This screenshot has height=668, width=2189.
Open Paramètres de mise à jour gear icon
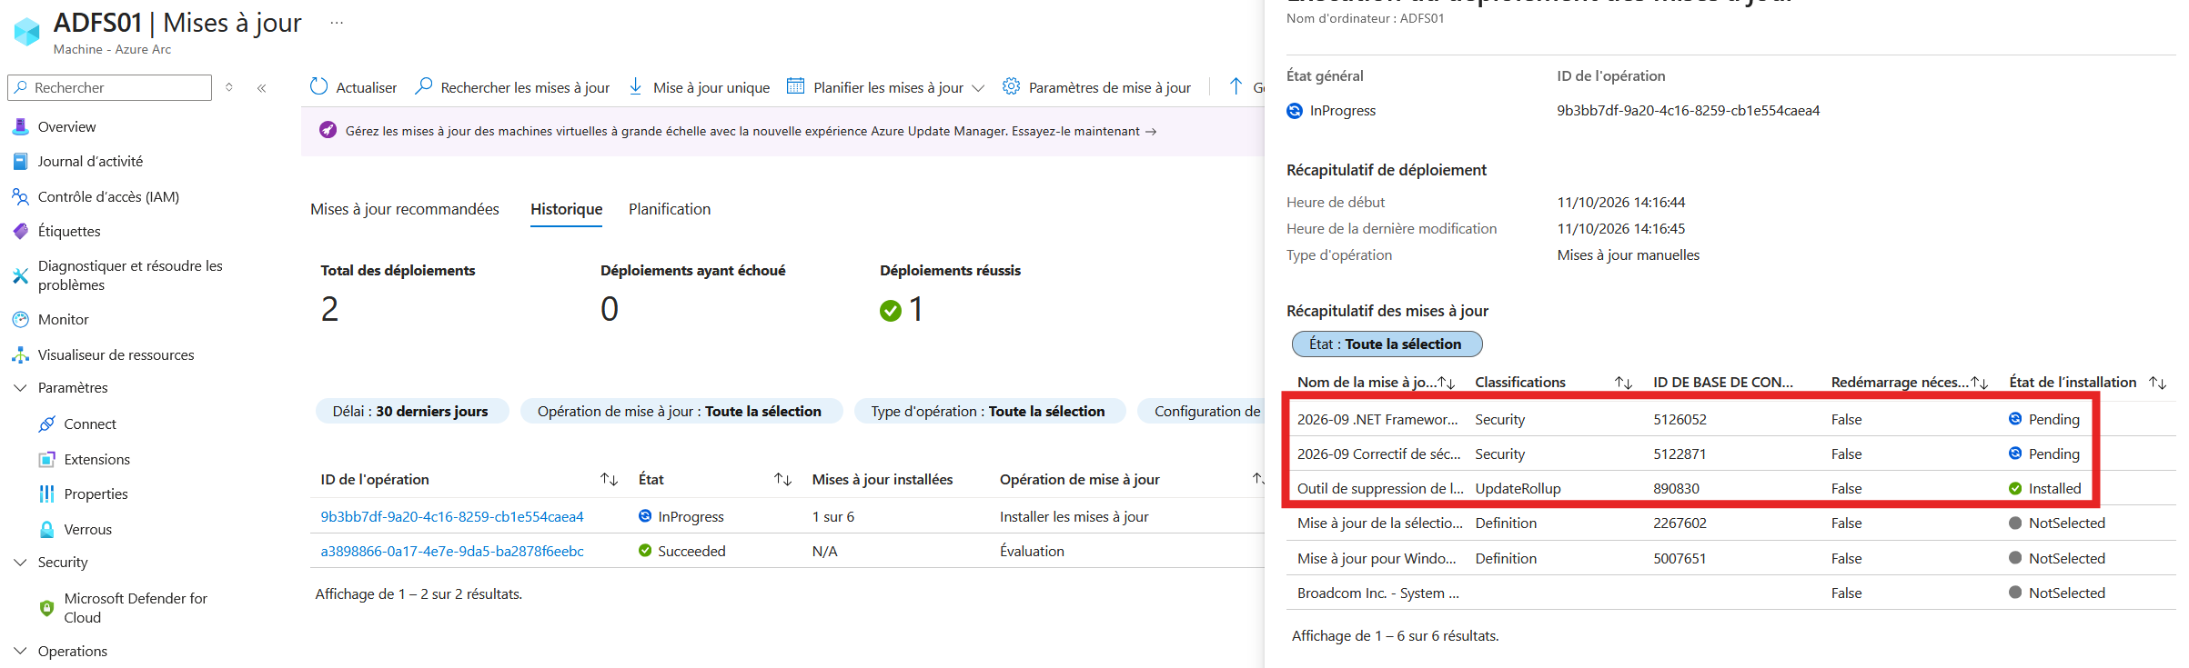tap(1011, 86)
